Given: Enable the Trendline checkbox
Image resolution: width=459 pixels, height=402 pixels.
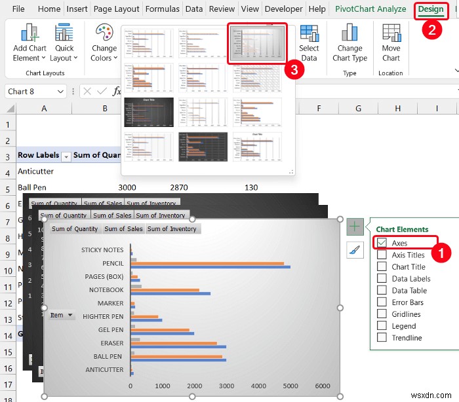Looking at the screenshot, I should [x=382, y=337].
